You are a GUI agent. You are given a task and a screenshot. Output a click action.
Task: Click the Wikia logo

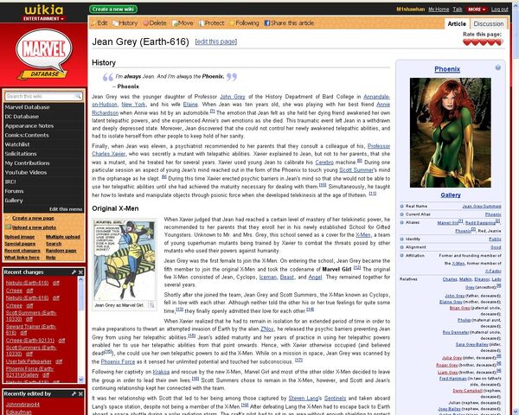(44, 10)
